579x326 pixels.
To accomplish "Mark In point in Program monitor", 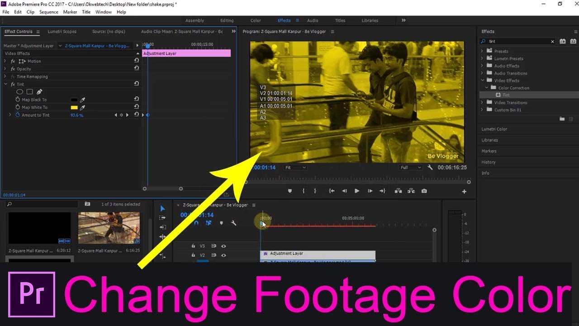I will pyautogui.click(x=303, y=191).
